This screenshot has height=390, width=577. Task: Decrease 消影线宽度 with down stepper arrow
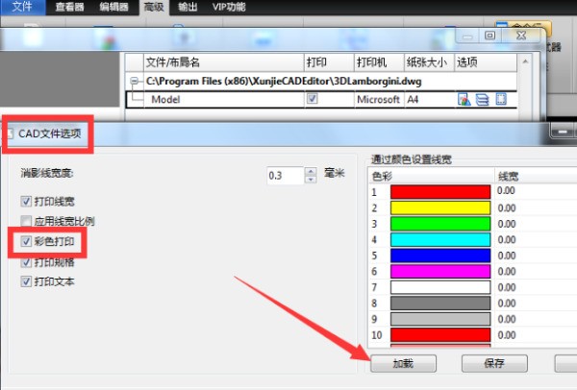click(311, 180)
